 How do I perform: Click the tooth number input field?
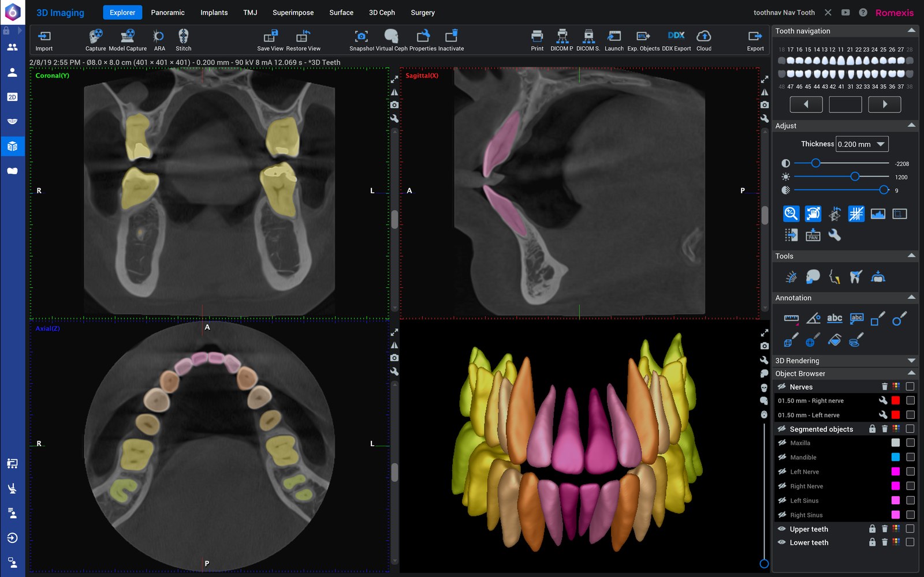pyautogui.click(x=845, y=104)
